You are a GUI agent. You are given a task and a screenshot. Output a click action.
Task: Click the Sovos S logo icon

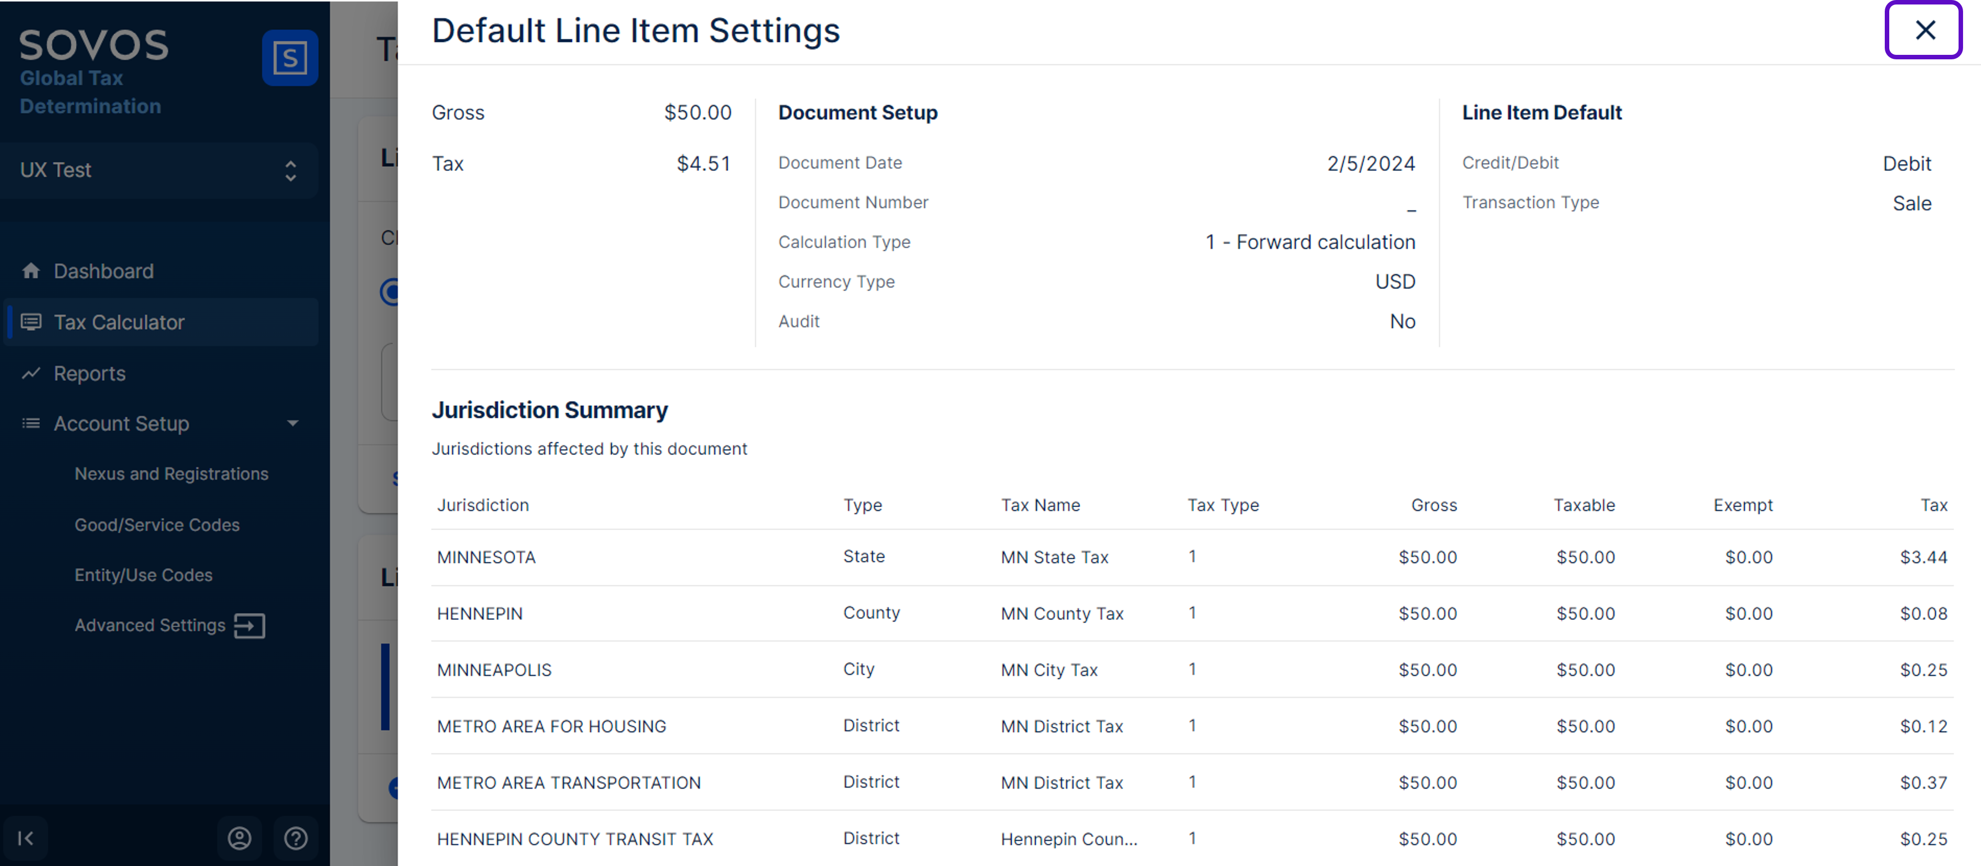pos(290,58)
